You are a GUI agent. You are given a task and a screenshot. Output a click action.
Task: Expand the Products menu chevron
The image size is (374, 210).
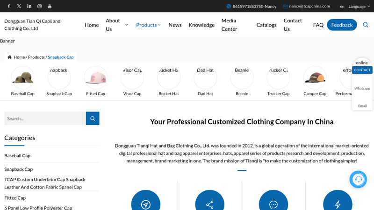(159, 25)
